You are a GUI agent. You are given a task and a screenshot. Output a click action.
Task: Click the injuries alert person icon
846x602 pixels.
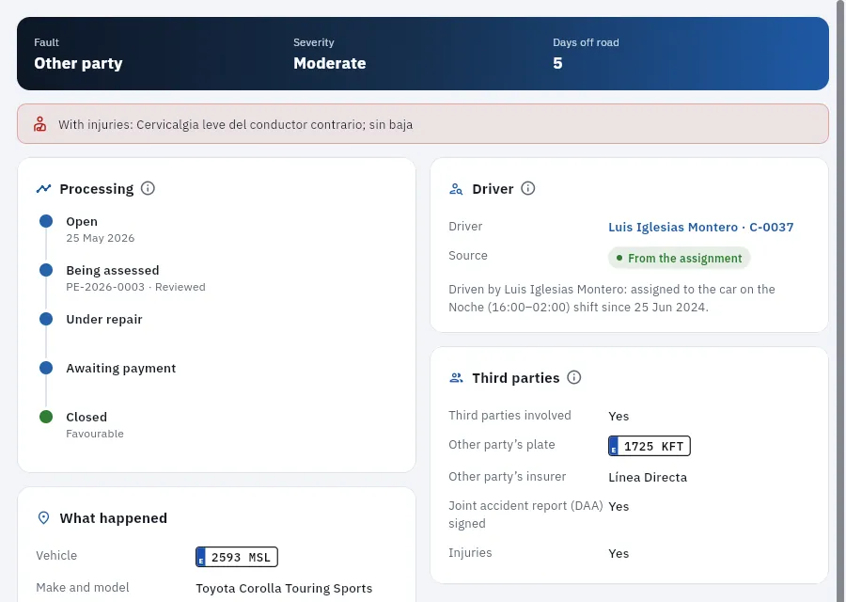[39, 123]
